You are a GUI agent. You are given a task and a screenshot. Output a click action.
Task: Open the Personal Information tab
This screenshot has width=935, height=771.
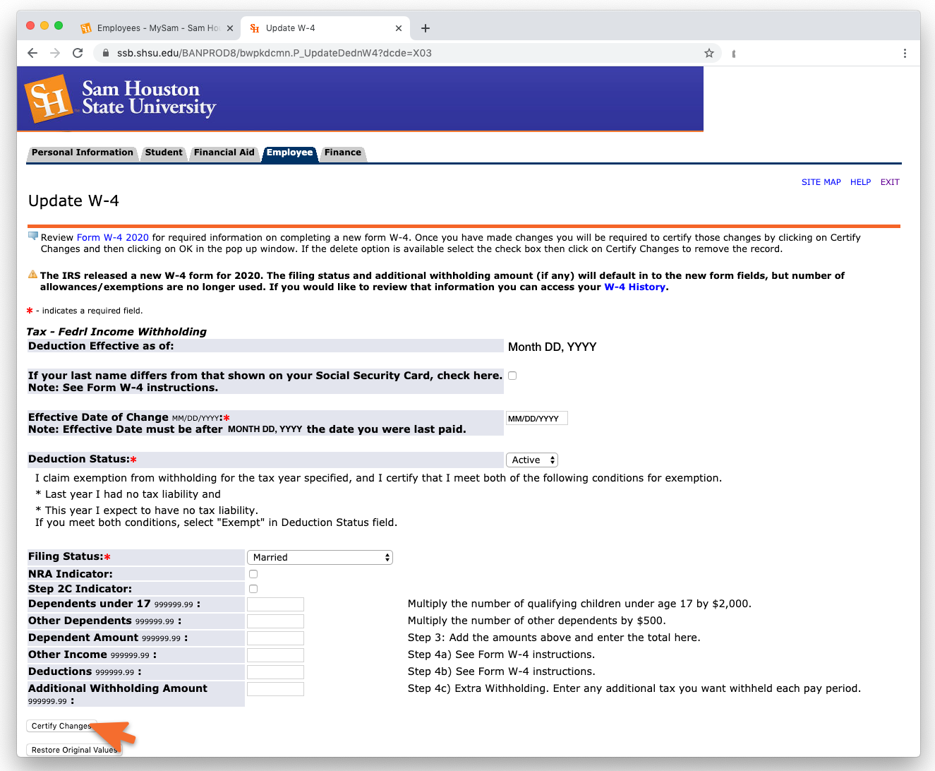point(82,153)
